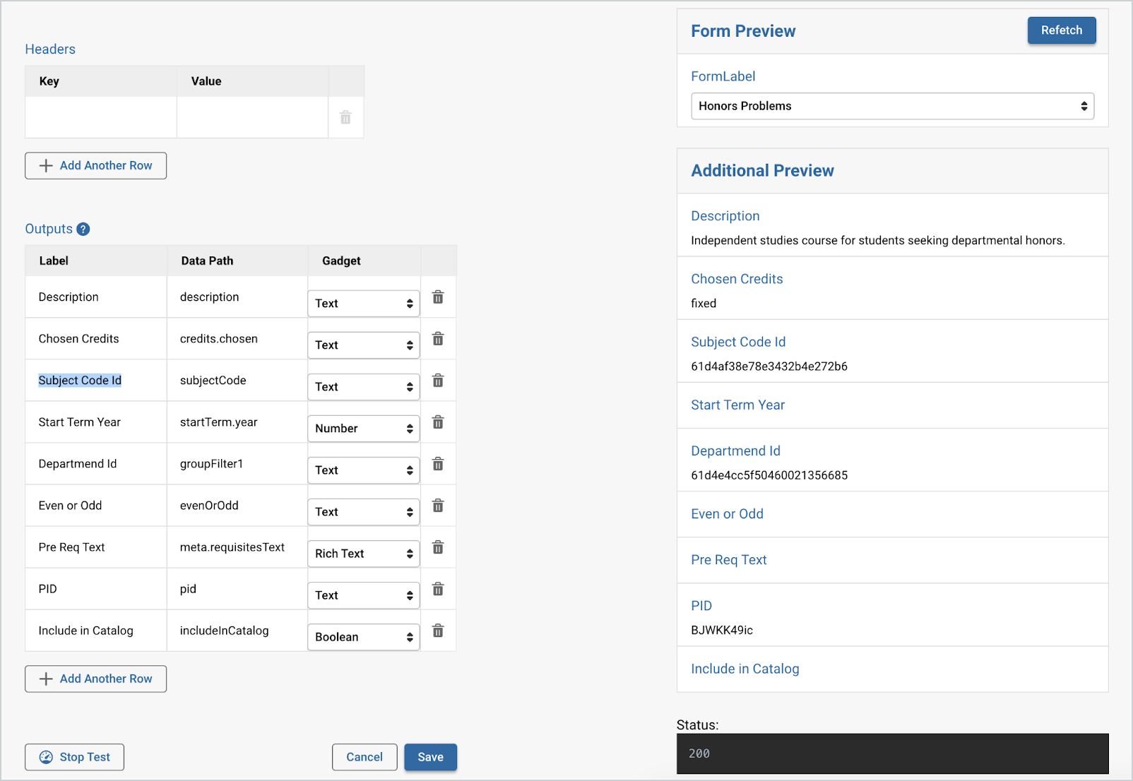This screenshot has height=781, width=1133.
Task: Click the Refetch button
Action: coord(1062,30)
